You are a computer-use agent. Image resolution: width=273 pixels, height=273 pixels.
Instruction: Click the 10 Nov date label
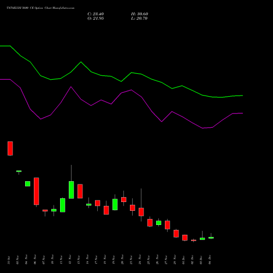click(x=52, y=260)
